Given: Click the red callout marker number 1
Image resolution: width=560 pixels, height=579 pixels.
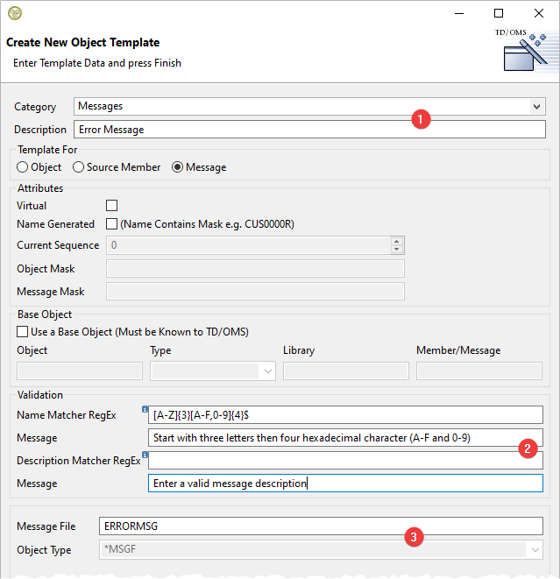Looking at the screenshot, I should (422, 119).
